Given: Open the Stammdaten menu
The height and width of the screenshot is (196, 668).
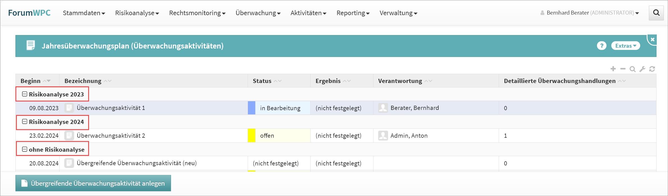Looking at the screenshot, I should (x=84, y=13).
